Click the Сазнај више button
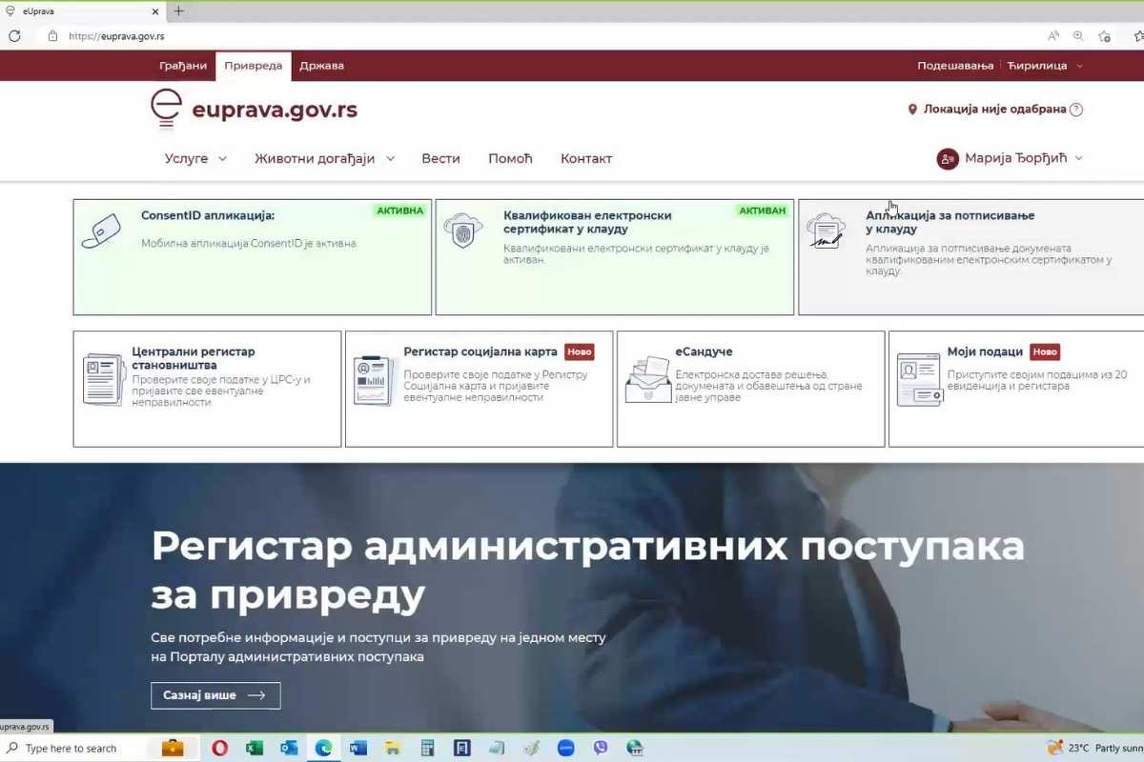Screen dimensions: 1144x762 (x=215, y=695)
